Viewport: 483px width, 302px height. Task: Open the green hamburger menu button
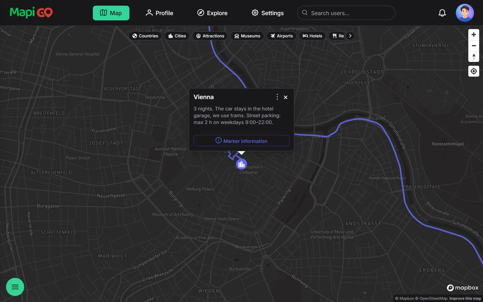coord(15,287)
